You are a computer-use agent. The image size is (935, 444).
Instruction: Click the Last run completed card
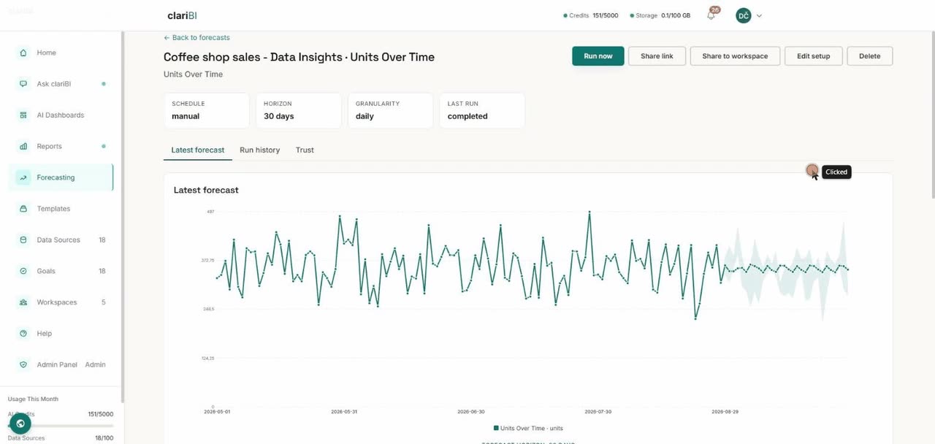(x=482, y=110)
